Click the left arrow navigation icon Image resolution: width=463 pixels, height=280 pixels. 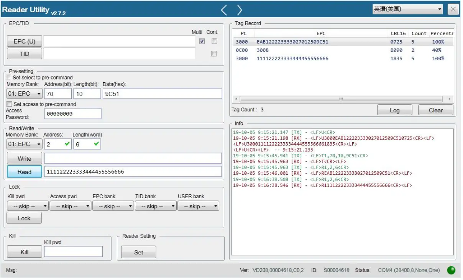pyautogui.click(x=224, y=10)
